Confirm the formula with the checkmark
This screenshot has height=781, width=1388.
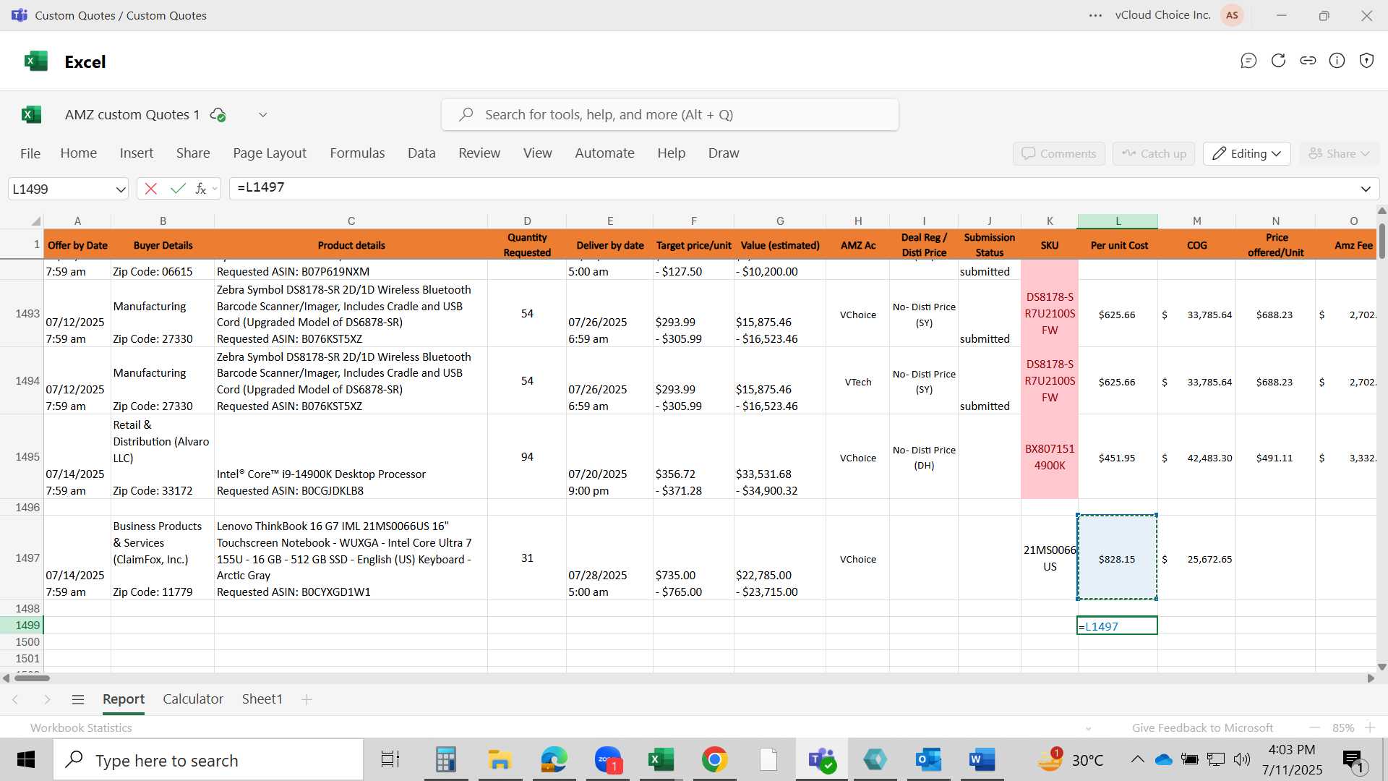pos(177,189)
